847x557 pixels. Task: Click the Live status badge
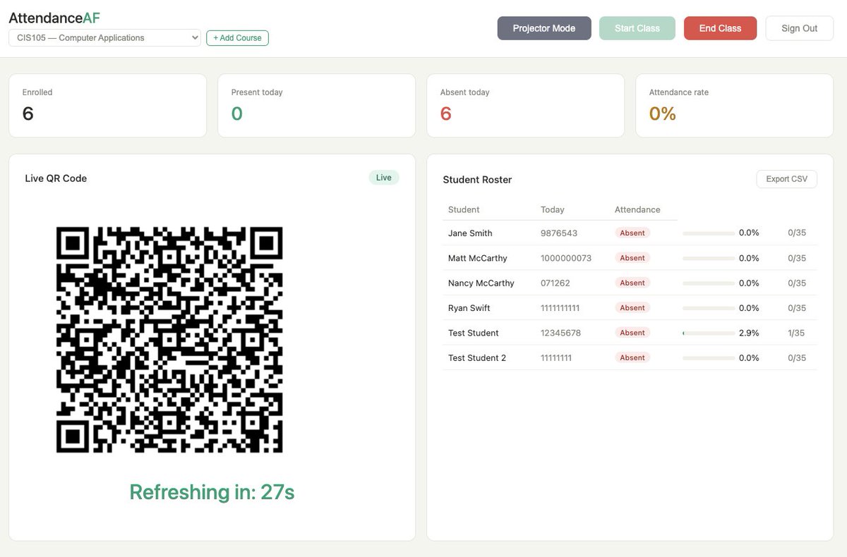click(x=384, y=178)
